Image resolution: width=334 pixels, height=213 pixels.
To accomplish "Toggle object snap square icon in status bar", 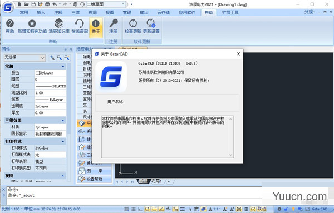I will coord(154,209).
